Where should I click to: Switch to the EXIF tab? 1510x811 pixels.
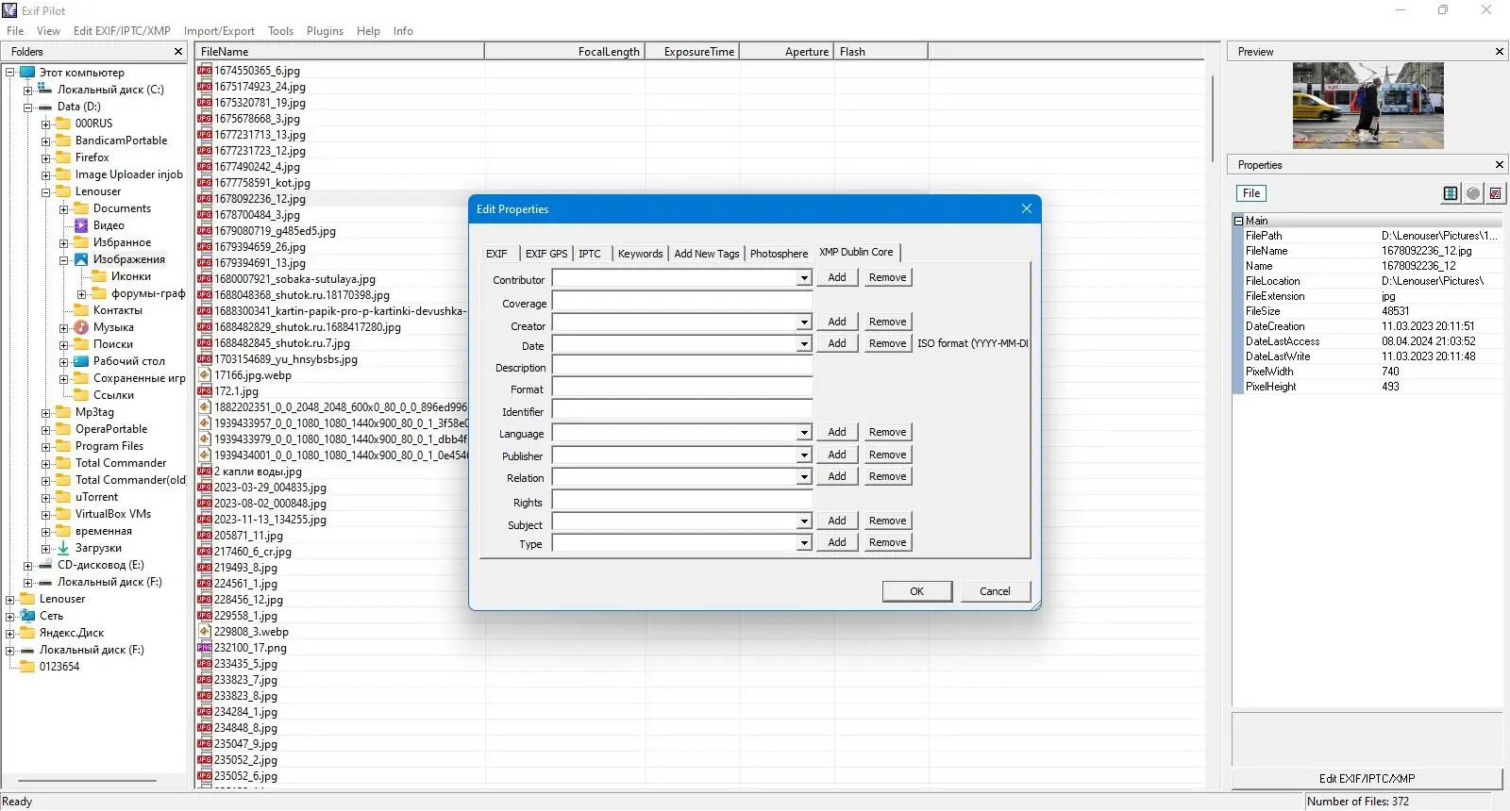coord(496,254)
